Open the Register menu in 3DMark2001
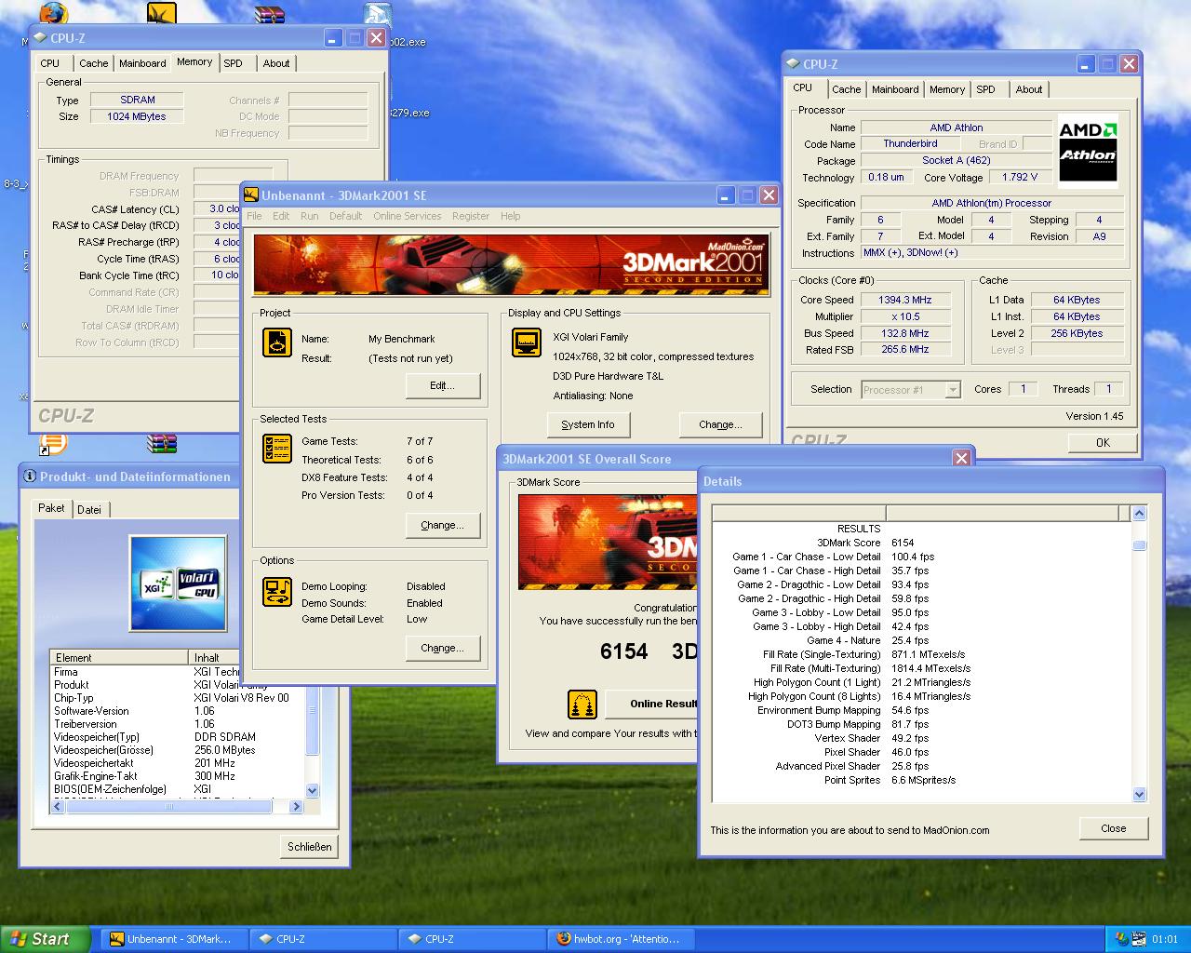This screenshot has height=953, width=1191. [x=471, y=216]
